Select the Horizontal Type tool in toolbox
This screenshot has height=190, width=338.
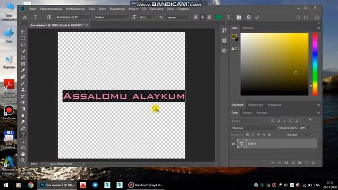(23, 135)
